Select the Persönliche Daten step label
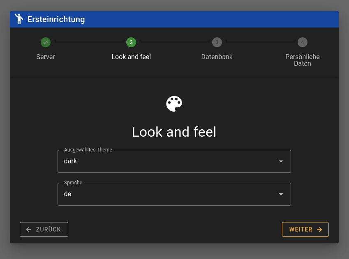The width and height of the screenshot is (349, 259). tap(302, 60)
